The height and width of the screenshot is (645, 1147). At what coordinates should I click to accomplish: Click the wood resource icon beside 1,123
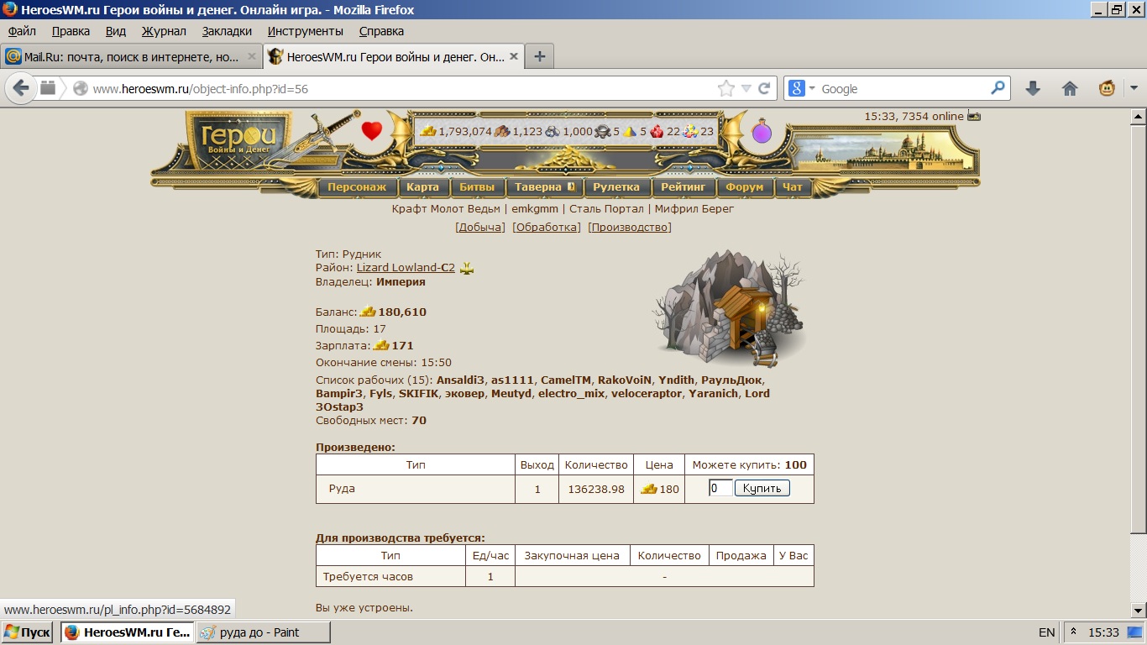point(501,131)
